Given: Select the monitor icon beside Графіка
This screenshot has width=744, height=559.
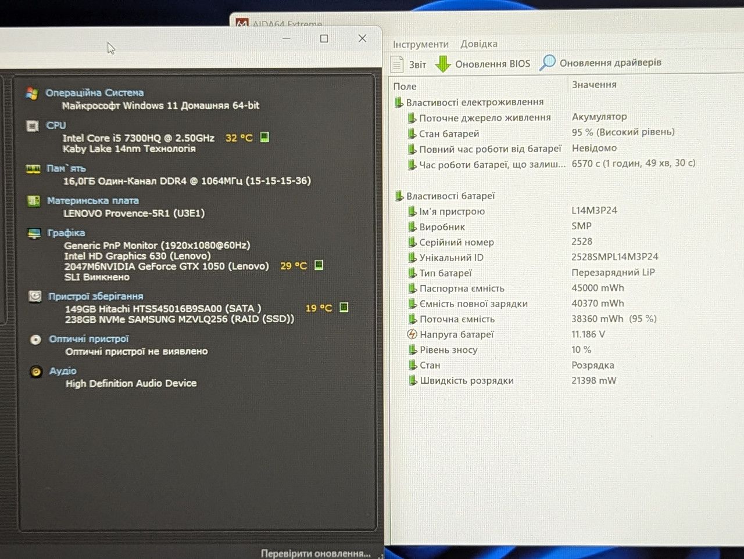Looking at the screenshot, I should (34, 233).
